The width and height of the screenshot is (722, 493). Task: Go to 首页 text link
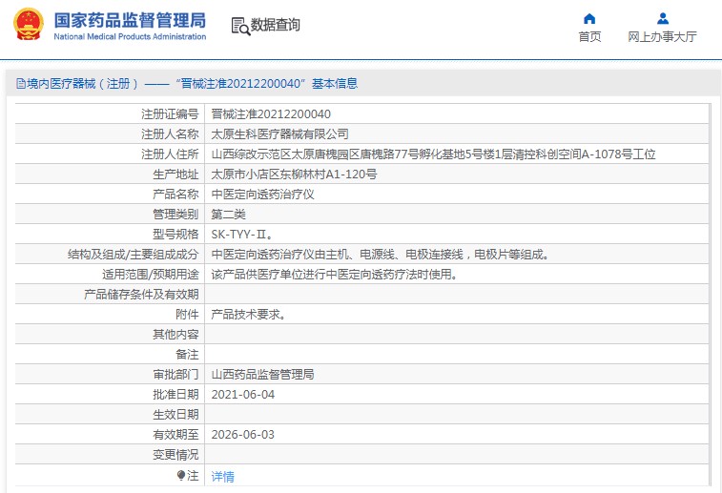point(589,37)
